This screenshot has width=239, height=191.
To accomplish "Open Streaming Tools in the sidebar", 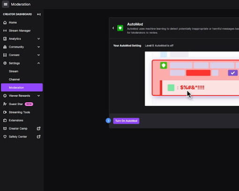I will tap(22, 112).
